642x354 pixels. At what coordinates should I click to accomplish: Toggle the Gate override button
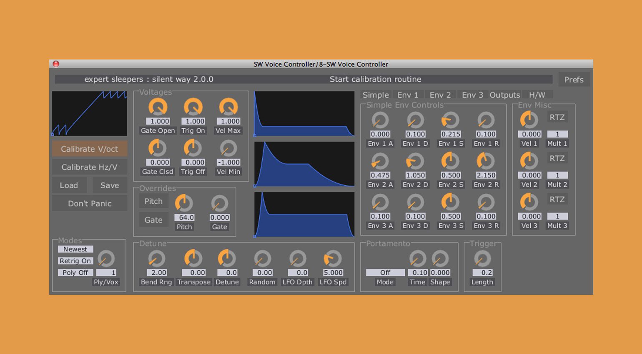click(153, 220)
